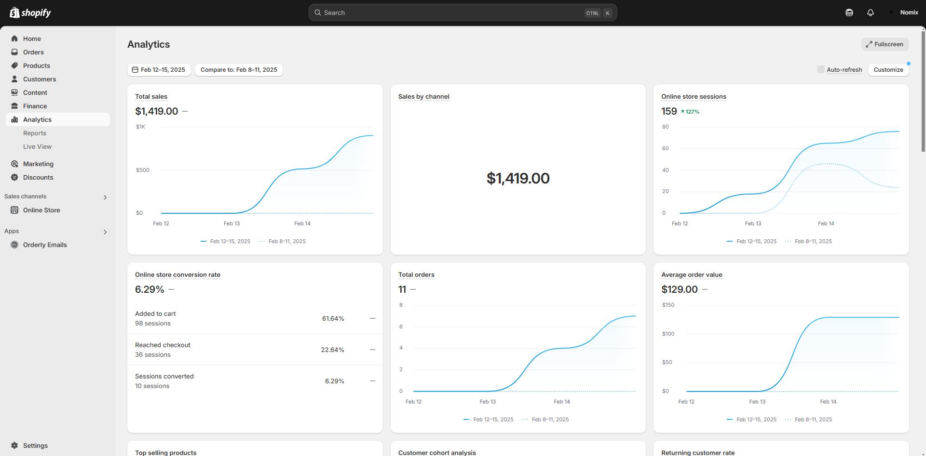Open the notifications bell
The width and height of the screenshot is (926, 456).
(x=870, y=13)
